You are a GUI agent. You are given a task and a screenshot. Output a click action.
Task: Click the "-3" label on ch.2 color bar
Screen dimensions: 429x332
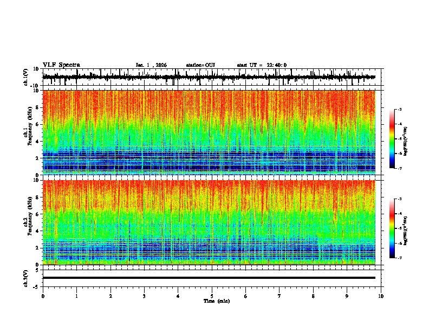tap(399, 199)
